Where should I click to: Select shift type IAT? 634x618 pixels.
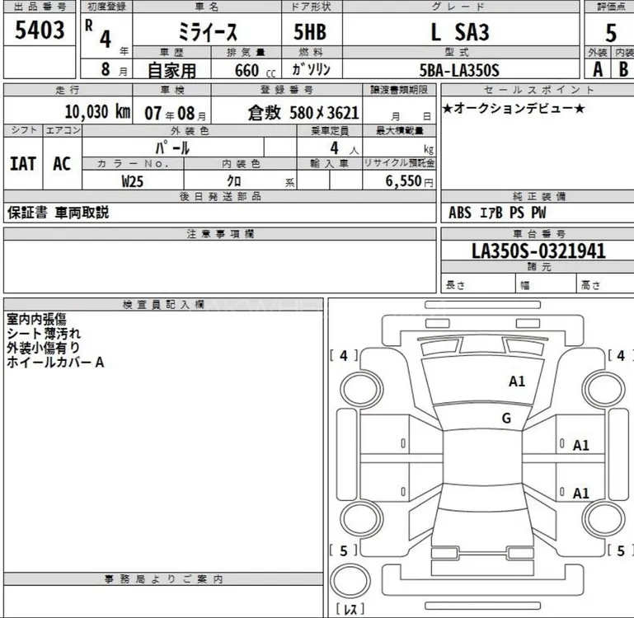point(23,164)
